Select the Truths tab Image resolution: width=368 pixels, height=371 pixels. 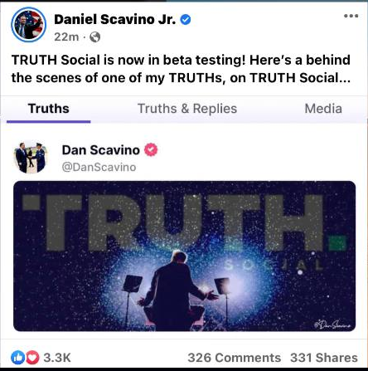[x=49, y=109]
